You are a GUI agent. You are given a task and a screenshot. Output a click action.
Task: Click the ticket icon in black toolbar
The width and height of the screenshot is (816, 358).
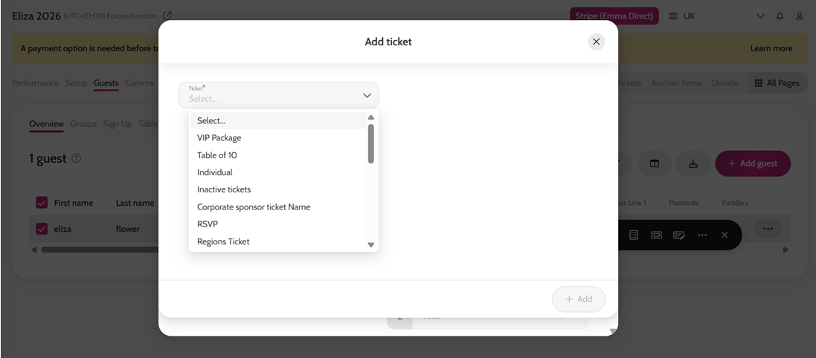click(656, 235)
